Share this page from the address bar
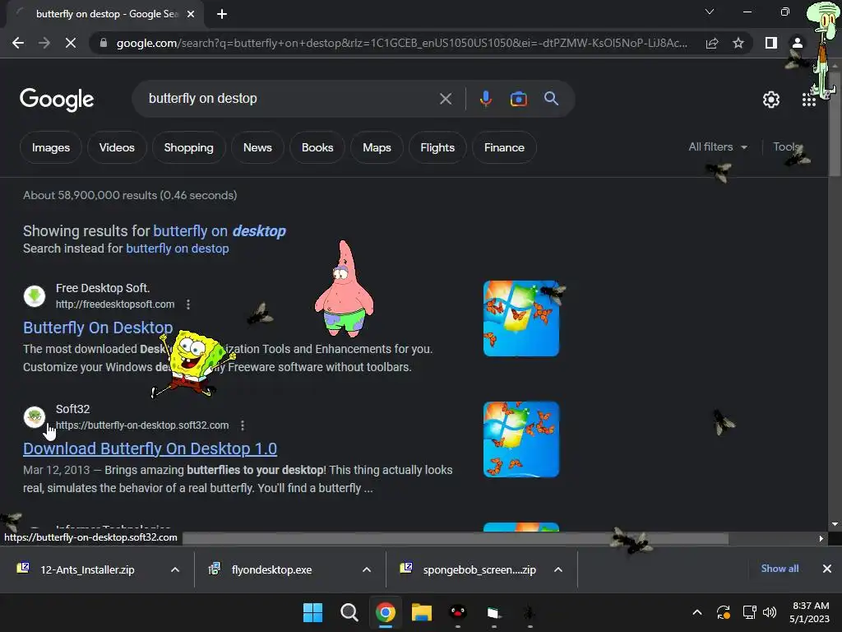842x632 pixels. [x=712, y=43]
